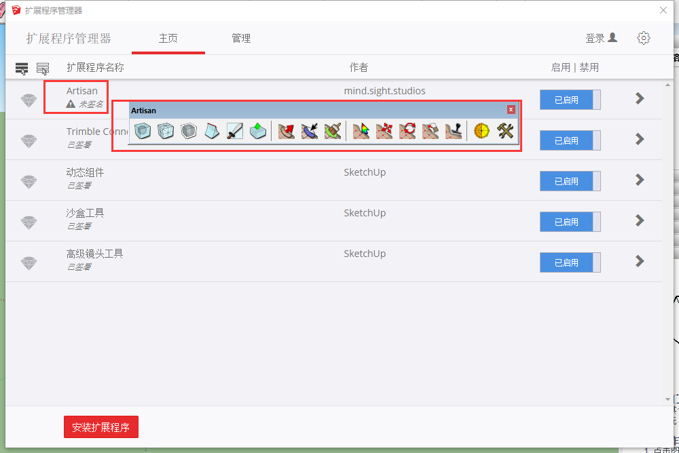Click the 登录 sign-in link
The height and width of the screenshot is (453, 679).
[601, 38]
